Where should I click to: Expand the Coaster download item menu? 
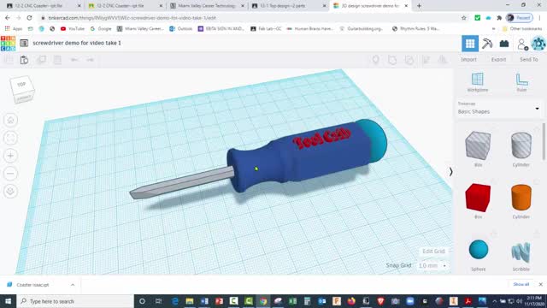(73, 285)
